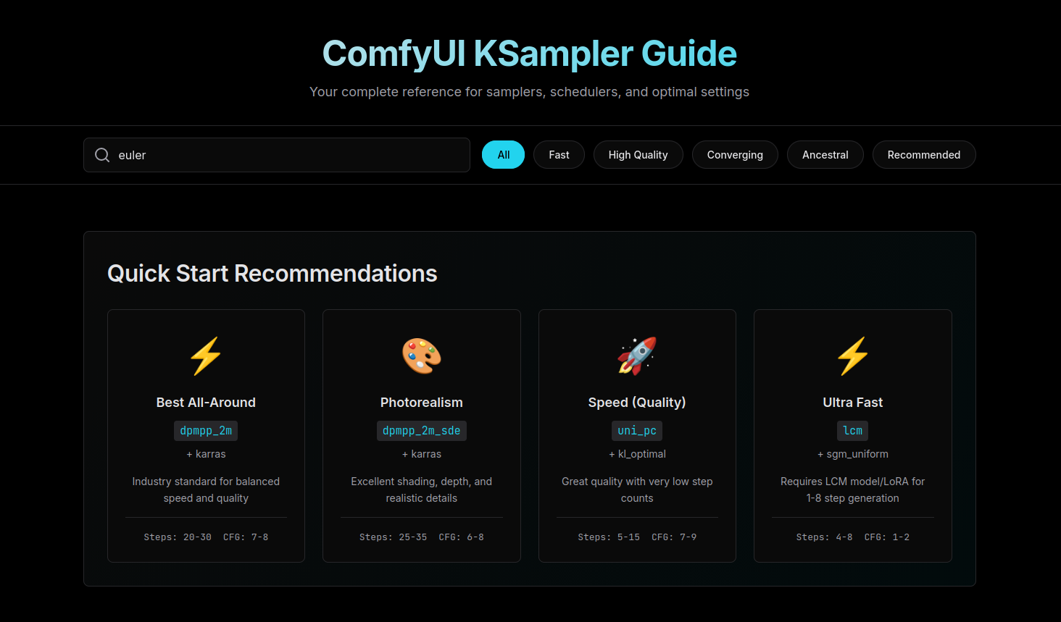The width and height of the screenshot is (1061, 622).
Task: Click the Ultra Fast card title
Action: (853, 403)
